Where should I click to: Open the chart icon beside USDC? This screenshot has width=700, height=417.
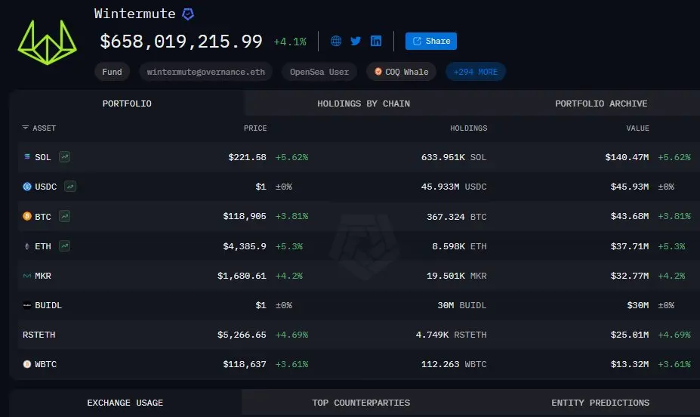point(70,186)
